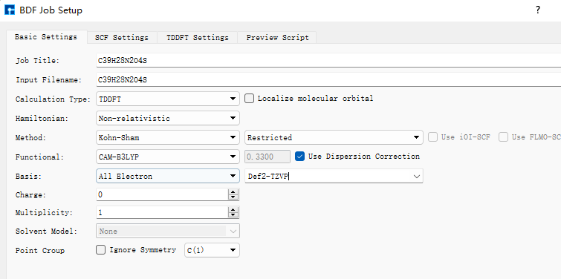Screen dimensions: 561x279
Task: Click the Solvent Model label
Action: [x=46, y=231]
